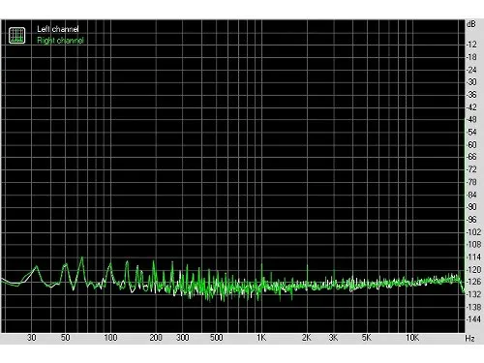This screenshot has width=484, height=363.
Task: Click the -102 dB level label
Action: pyautogui.click(x=473, y=232)
